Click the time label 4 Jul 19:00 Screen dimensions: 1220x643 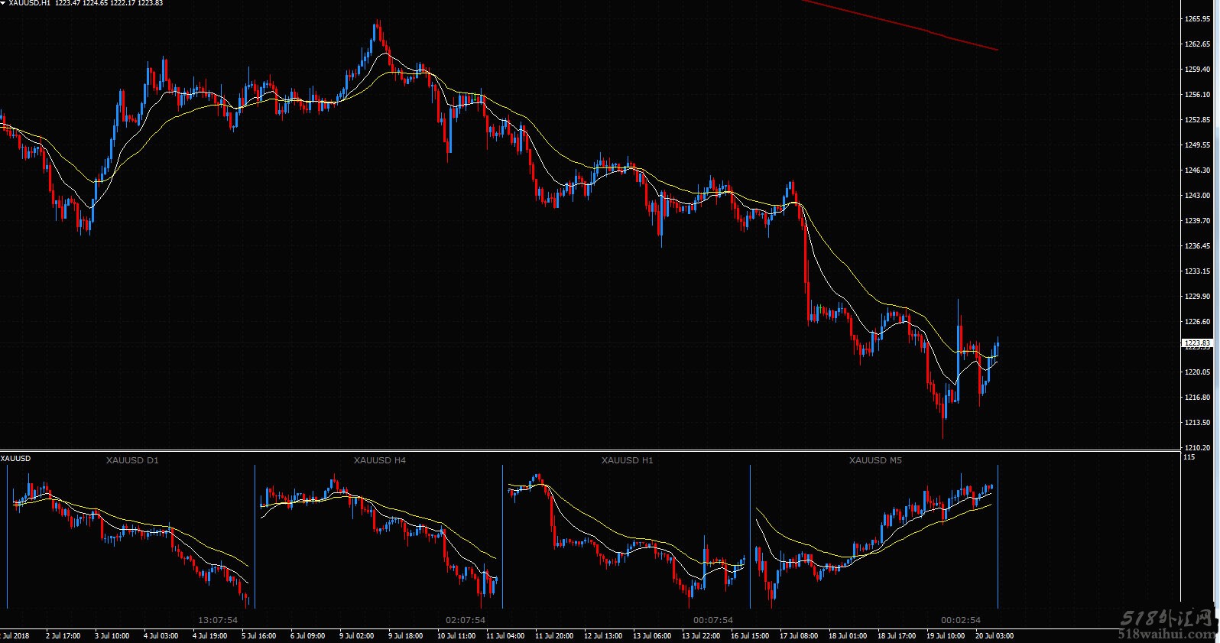[209, 636]
